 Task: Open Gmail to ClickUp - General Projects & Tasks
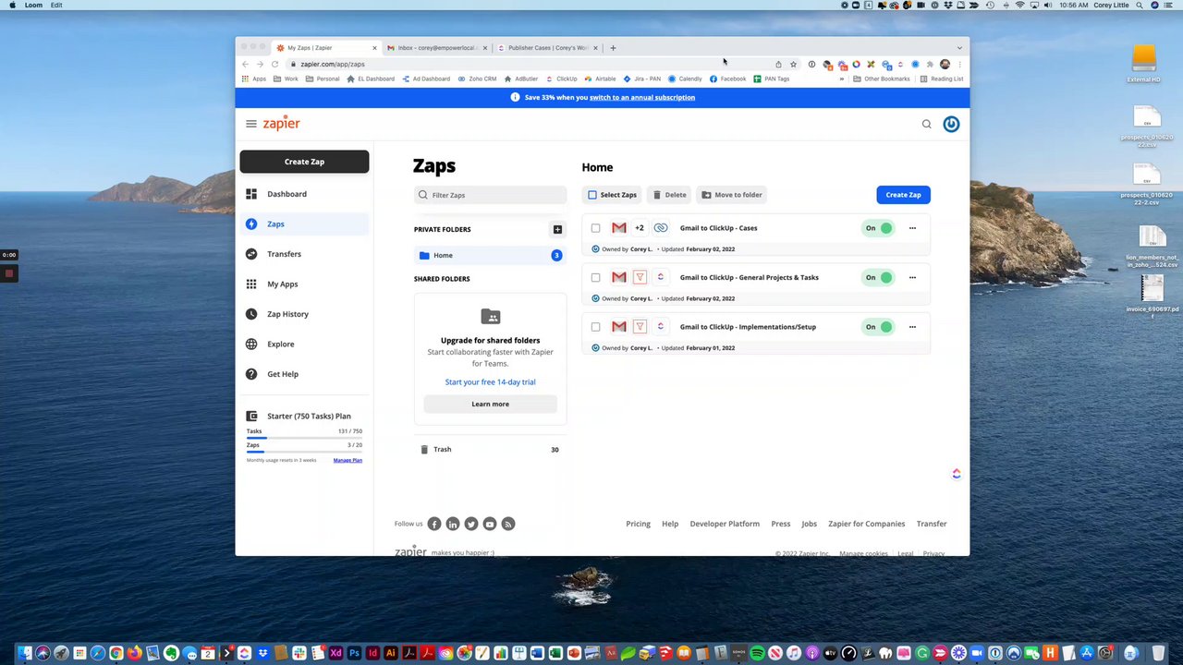click(749, 277)
